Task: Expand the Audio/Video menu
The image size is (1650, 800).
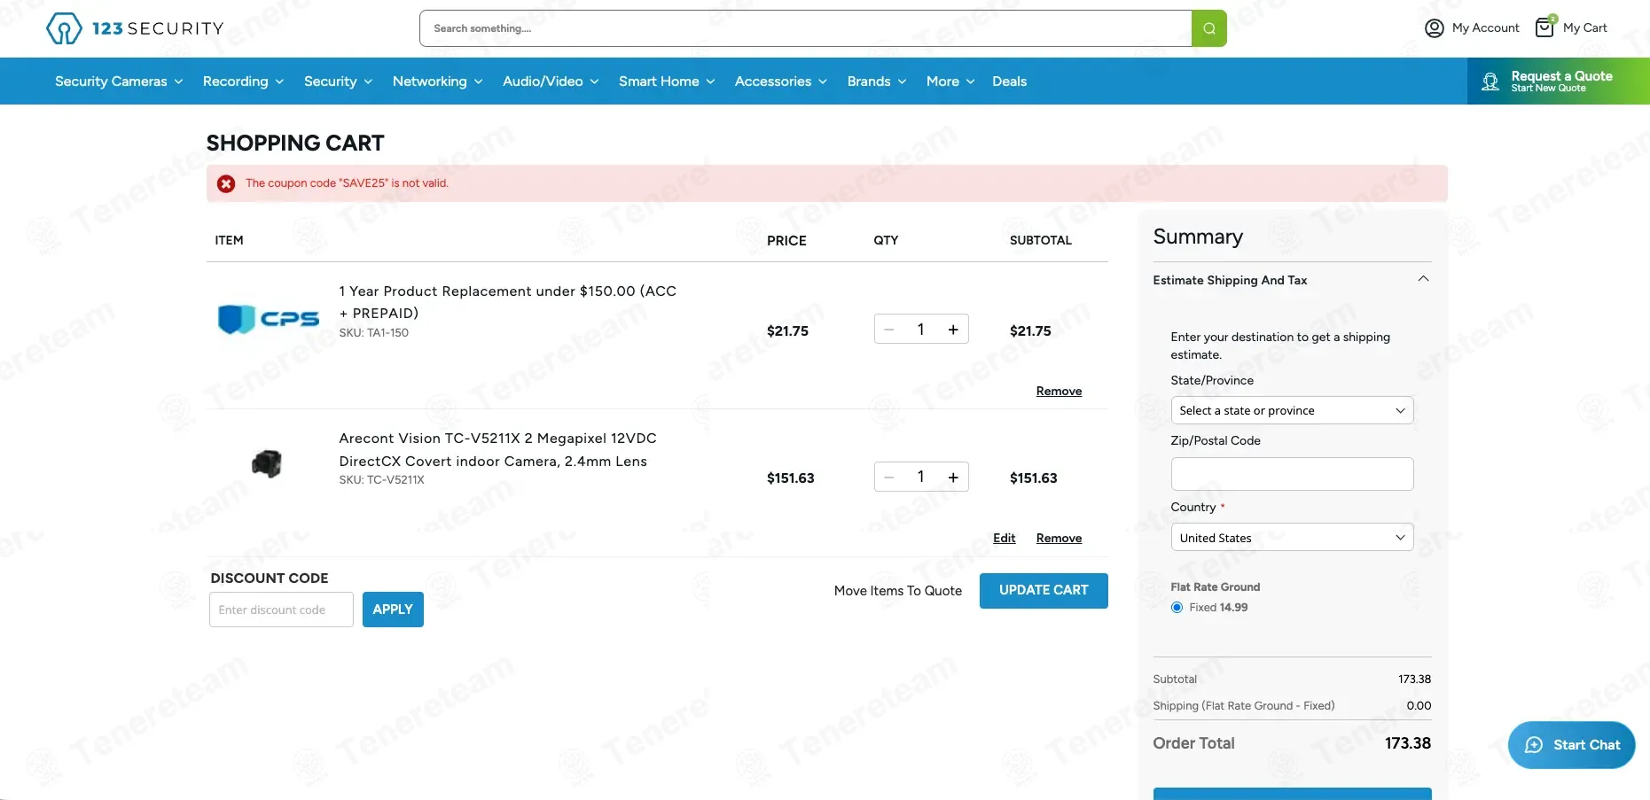Action: click(551, 82)
